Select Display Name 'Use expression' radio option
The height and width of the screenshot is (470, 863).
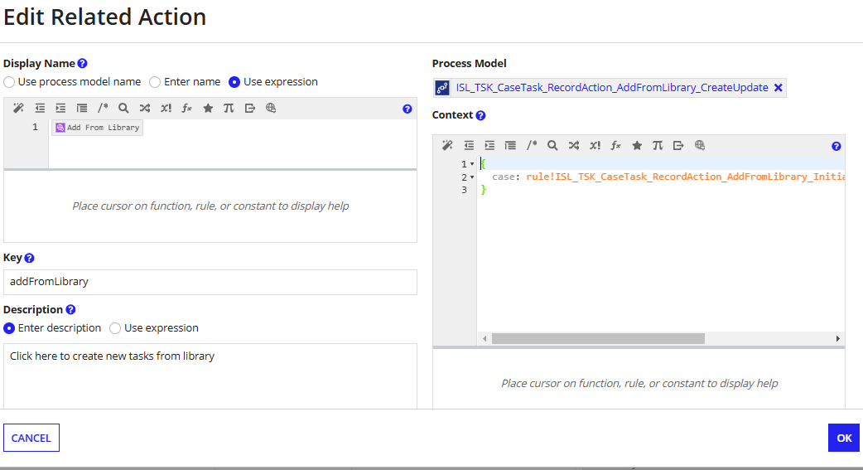click(x=234, y=82)
